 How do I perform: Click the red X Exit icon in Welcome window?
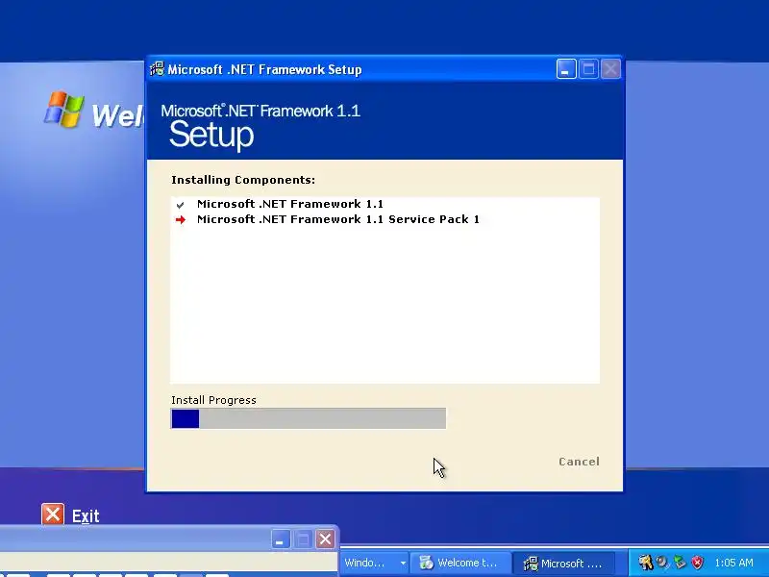pyautogui.click(x=53, y=514)
